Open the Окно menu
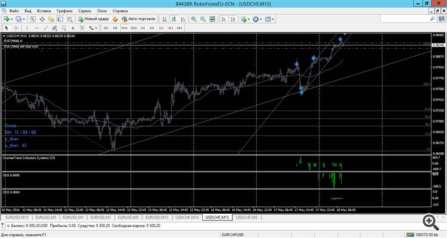 (x=102, y=11)
